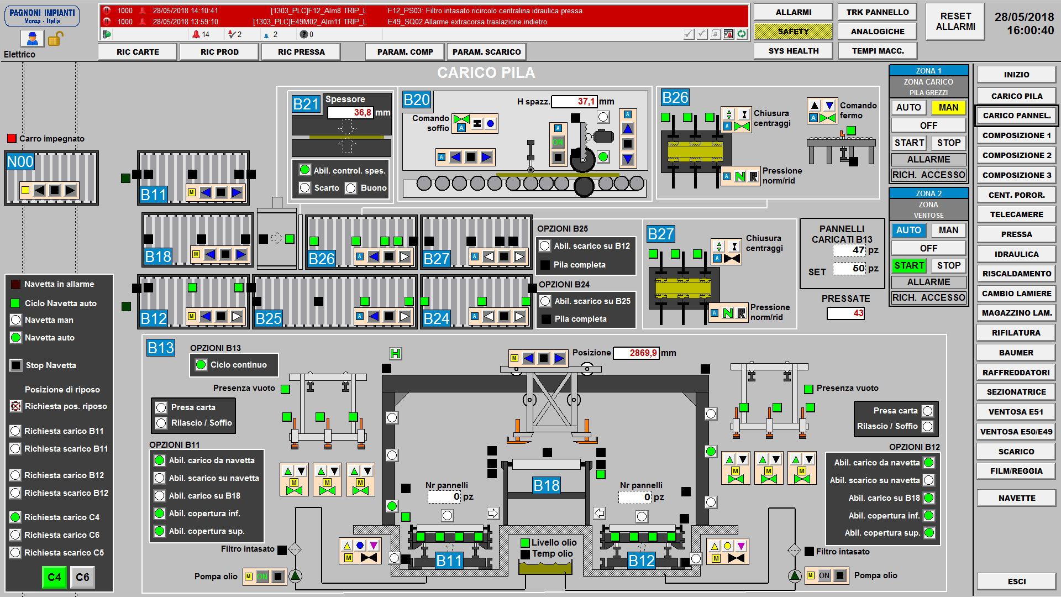1061x597 pixels.
Task: Move N00 shuttle right with the arrow
Action: 70,190
